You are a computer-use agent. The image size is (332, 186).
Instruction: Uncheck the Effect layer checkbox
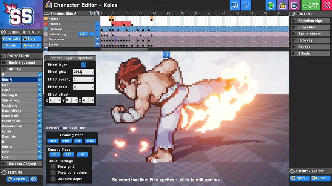[84, 65]
